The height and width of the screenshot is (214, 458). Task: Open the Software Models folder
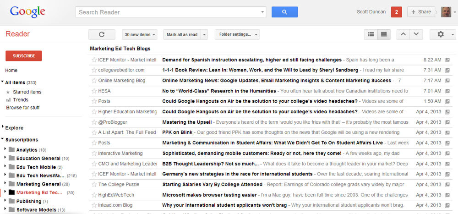(x=37, y=210)
